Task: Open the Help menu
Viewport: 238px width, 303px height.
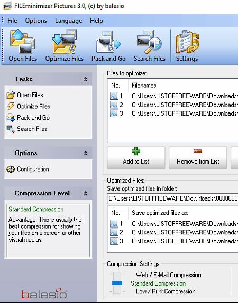Action: (96, 21)
